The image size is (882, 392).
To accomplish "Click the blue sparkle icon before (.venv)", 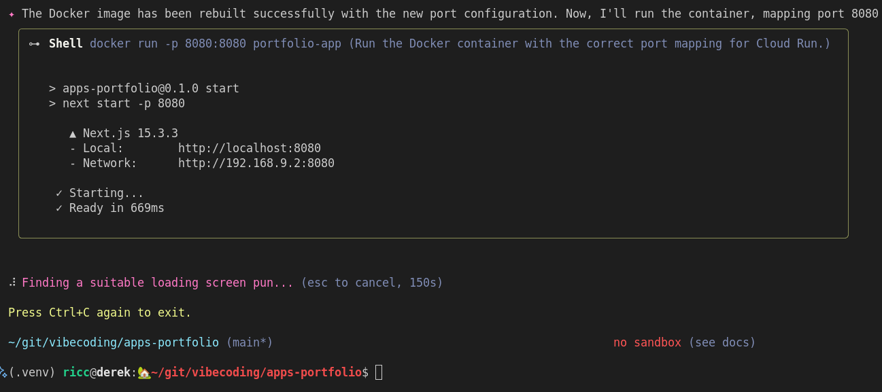I will (x=3, y=372).
